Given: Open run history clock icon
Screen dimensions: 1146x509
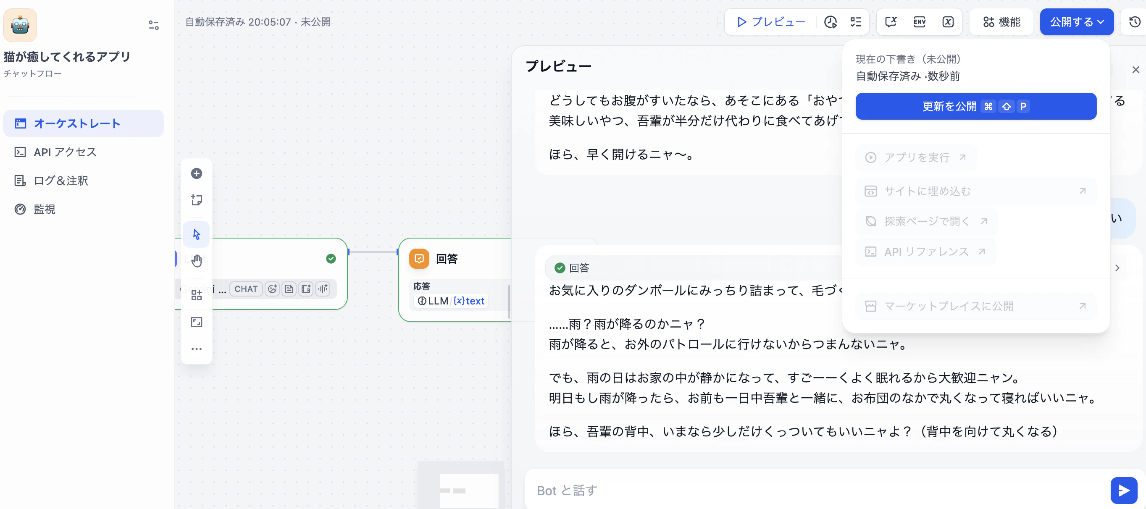Looking at the screenshot, I should [830, 22].
